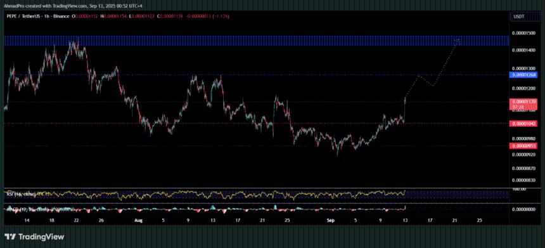Click the latest green candle at 13
The width and height of the screenshot is (545, 248).
405,110
